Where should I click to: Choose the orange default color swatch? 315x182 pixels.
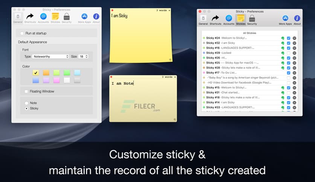tap(46, 73)
